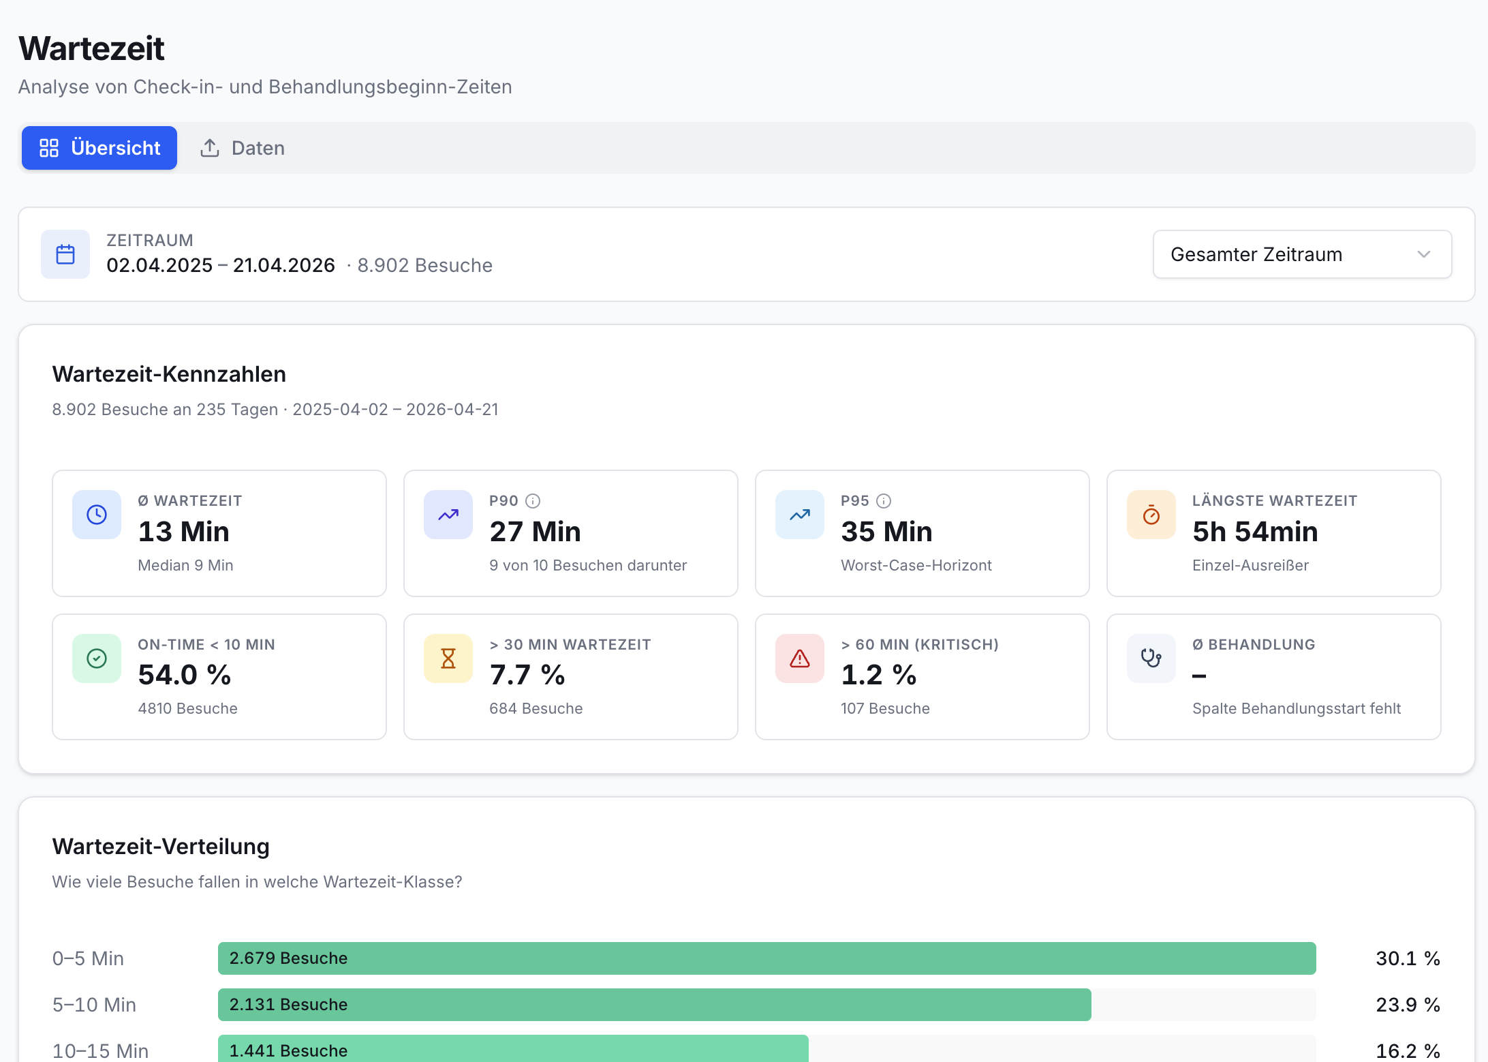Click the clock icon for Ø Wartezeit

97,515
